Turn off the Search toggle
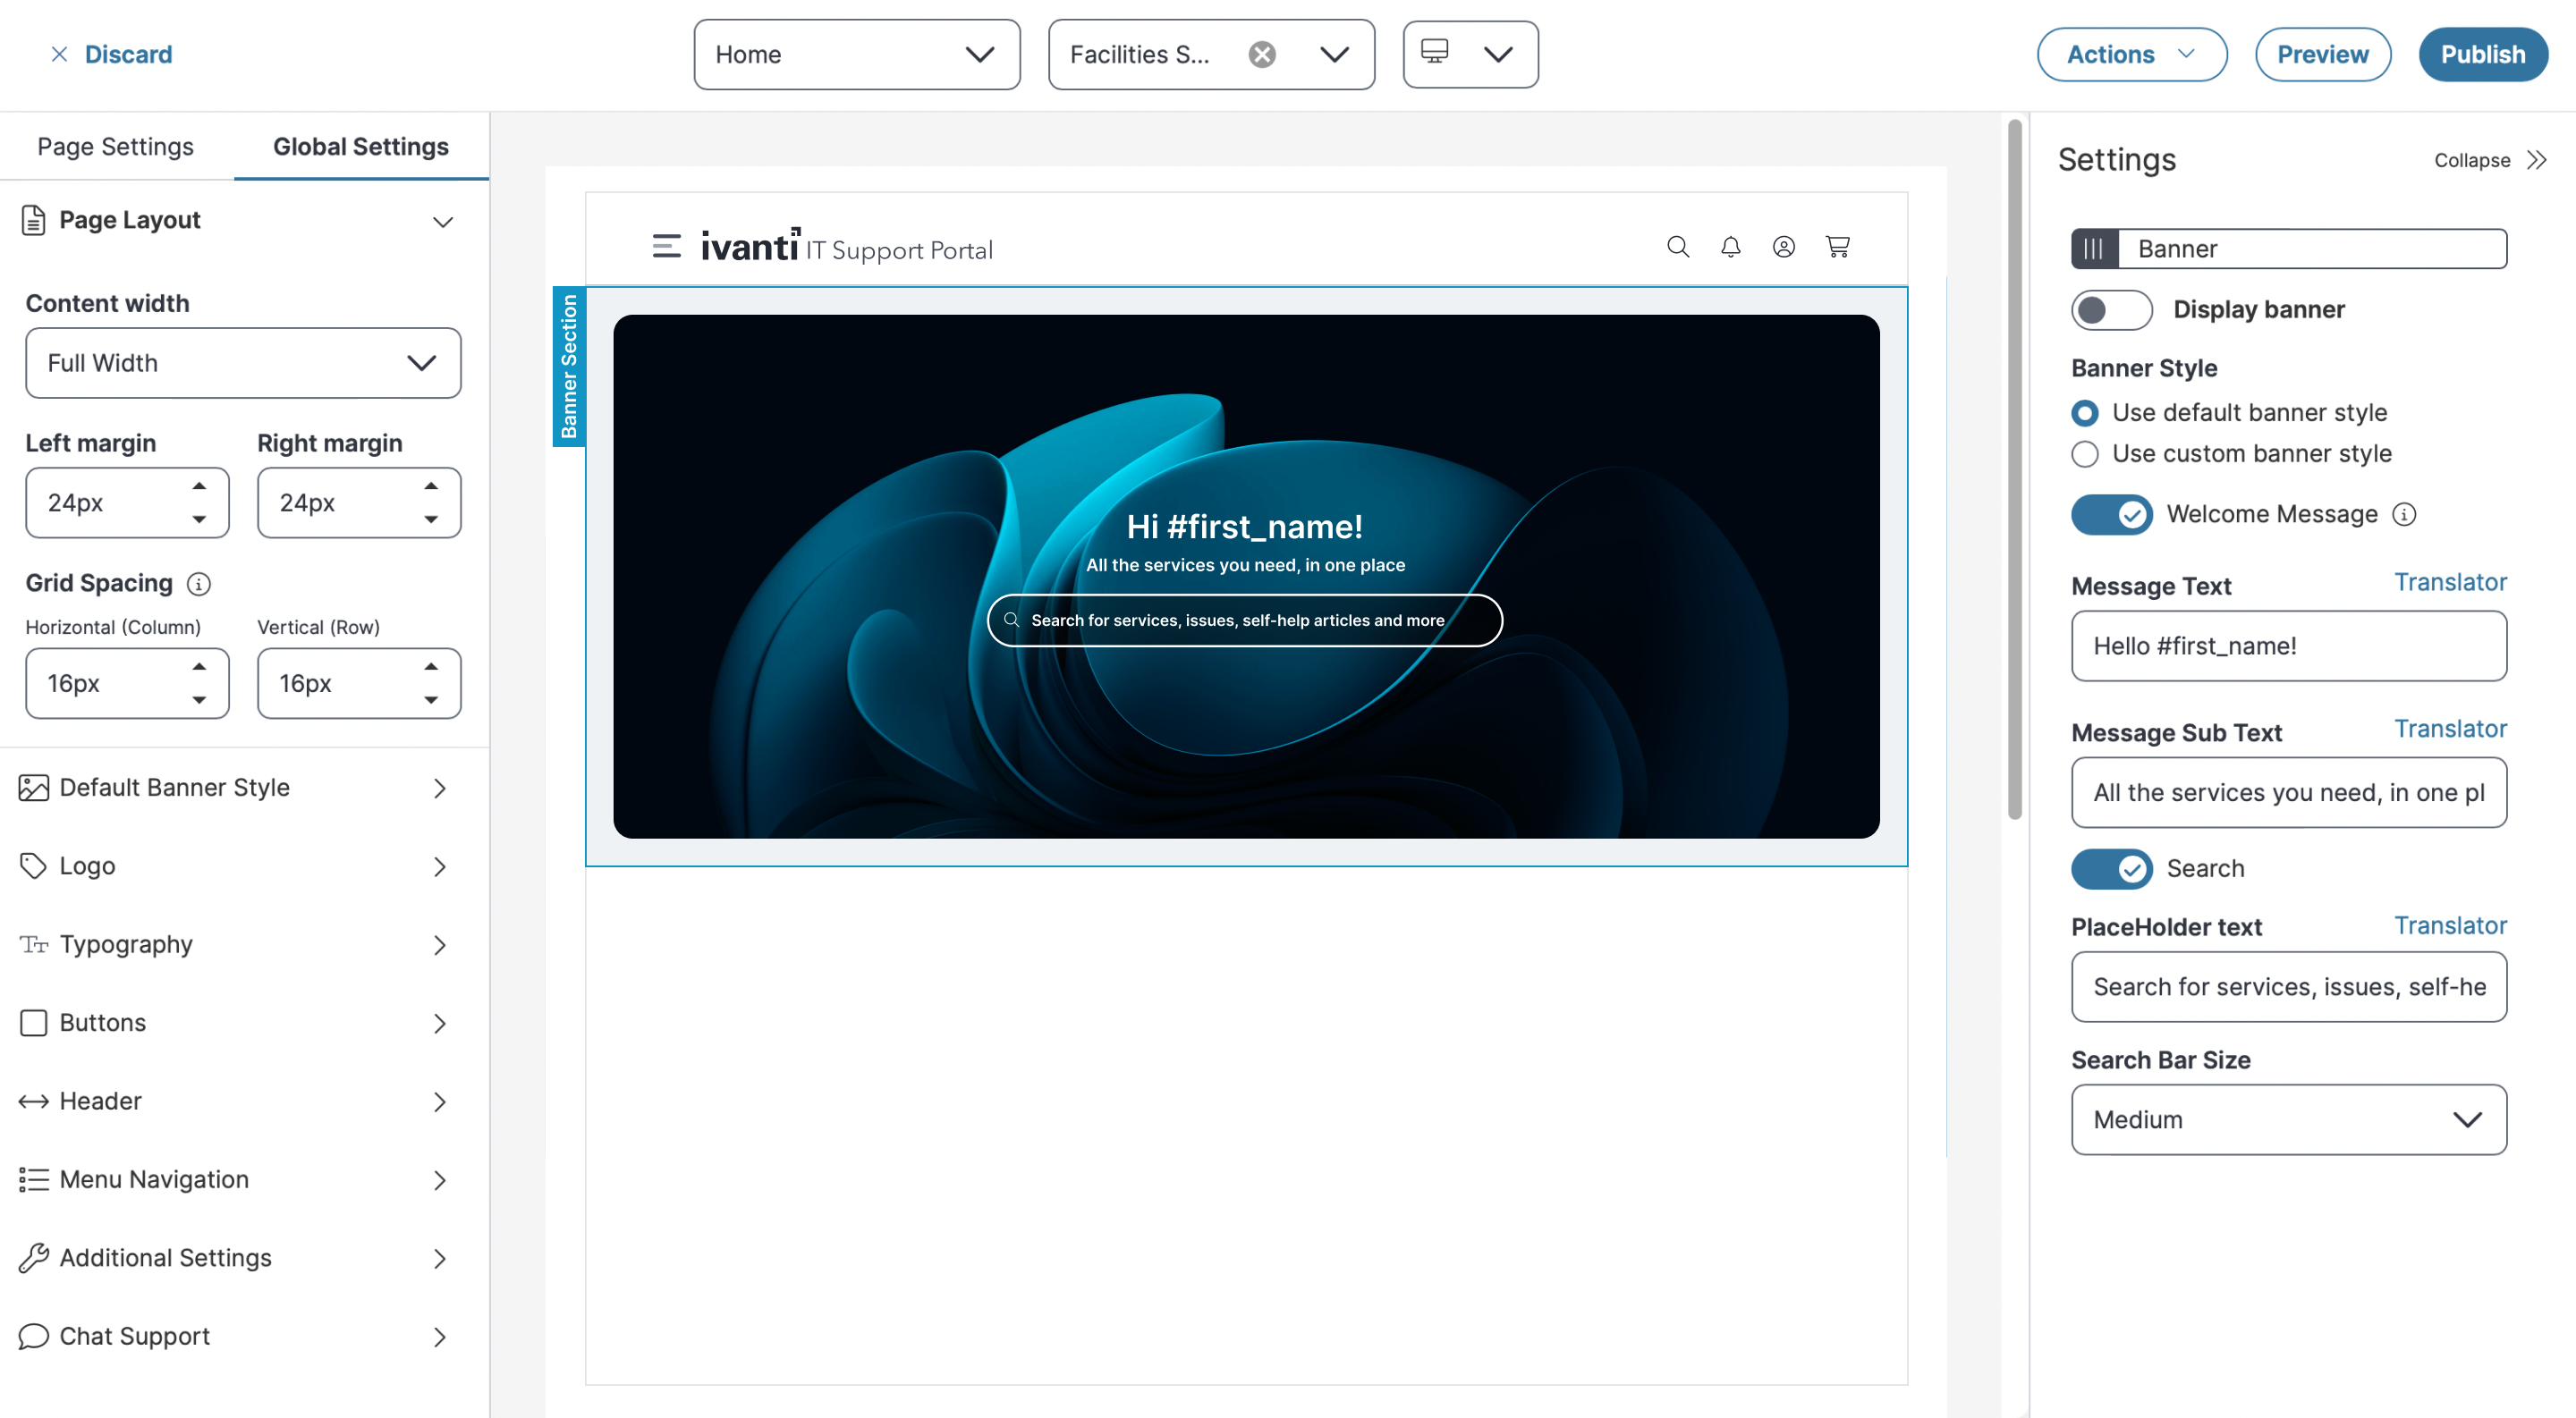Screen dimensions: 2576x1418 2110,868
